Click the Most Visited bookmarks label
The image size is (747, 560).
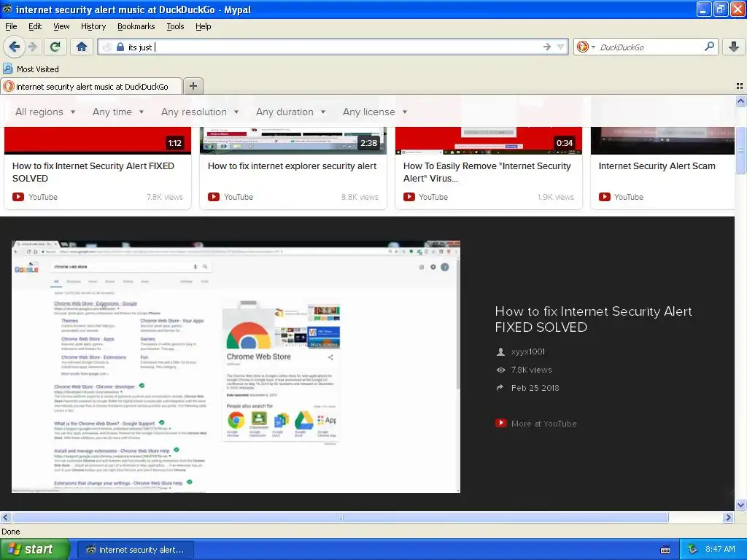[38, 69]
